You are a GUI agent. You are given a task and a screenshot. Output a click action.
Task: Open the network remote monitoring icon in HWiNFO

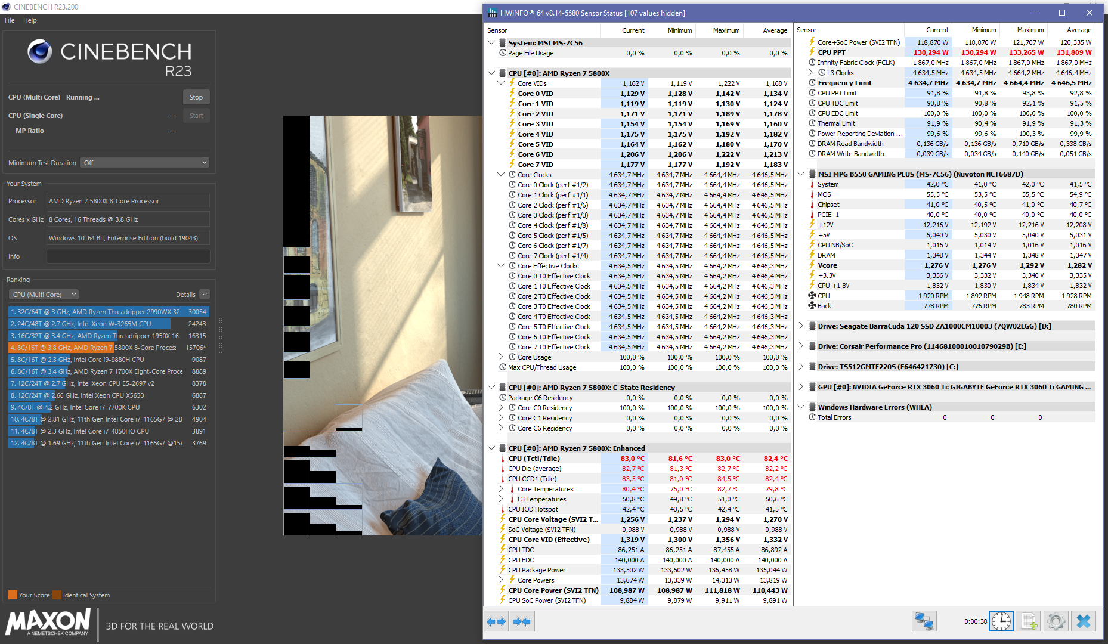tap(924, 621)
